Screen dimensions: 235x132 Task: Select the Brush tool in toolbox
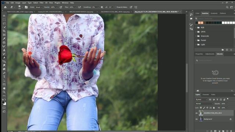pyautogui.click(x=4, y=46)
